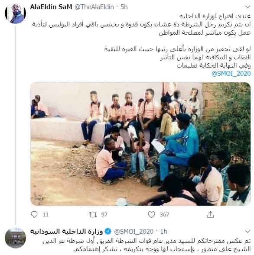The width and height of the screenshot is (254, 255).
Task: Click the blue verified badge
Action: coord(108,231)
